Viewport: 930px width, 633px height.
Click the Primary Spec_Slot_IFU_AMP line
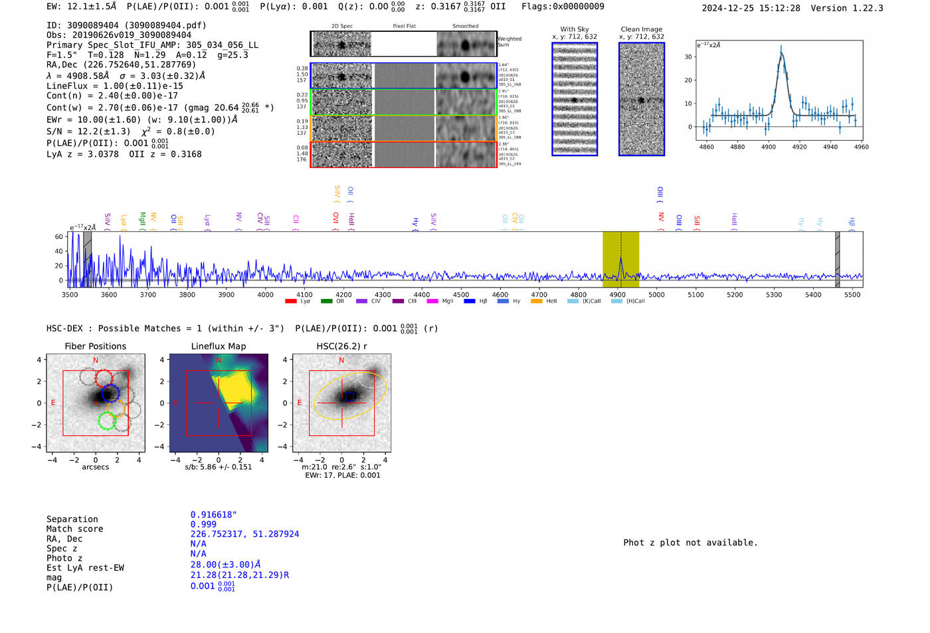pos(153,45)
